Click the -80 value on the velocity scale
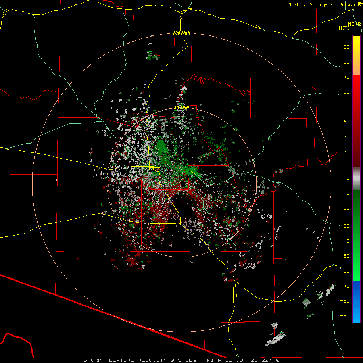 point(345,301)
